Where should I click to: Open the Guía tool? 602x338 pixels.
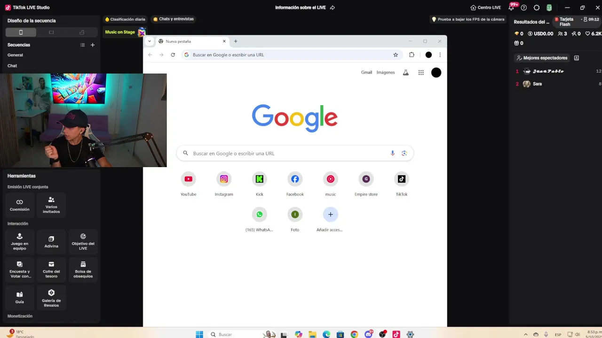(20, 298)
